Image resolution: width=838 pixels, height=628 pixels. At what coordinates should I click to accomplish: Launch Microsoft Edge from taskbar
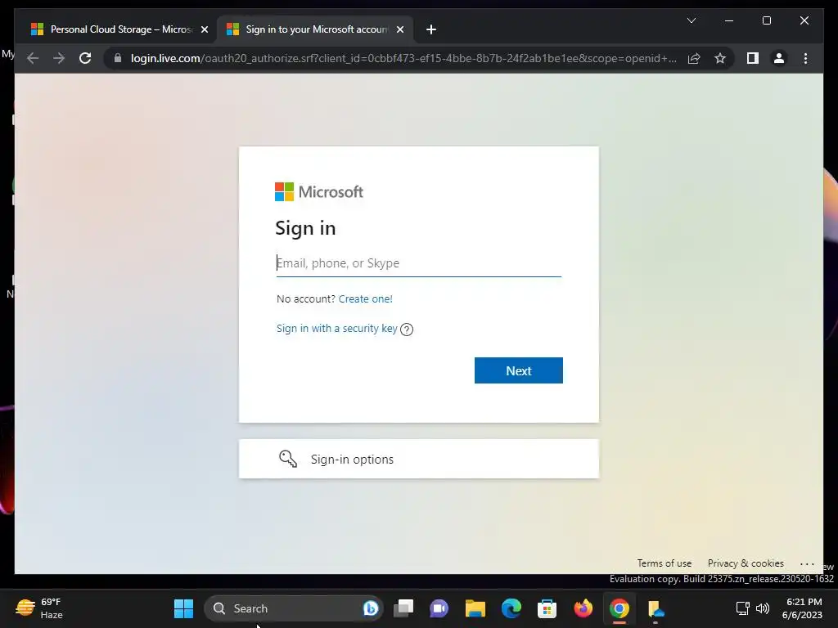pos(511,608)
